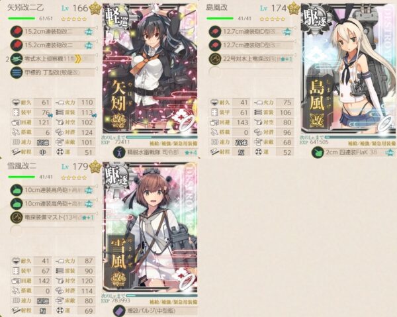Click Shimakaze's 22号 surface radar icon

214,59
